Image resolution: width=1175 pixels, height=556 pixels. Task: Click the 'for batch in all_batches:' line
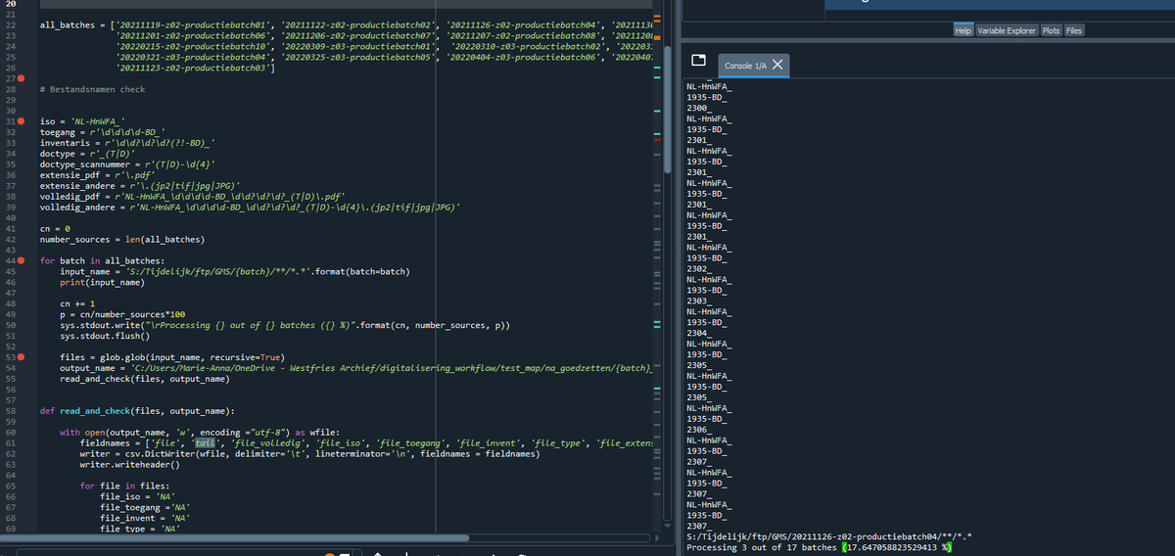click(x=103, y=260)
